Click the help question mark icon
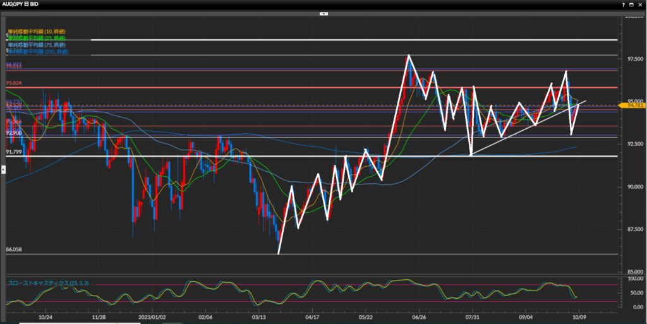The width and height of the screenshot is (647, 324). [x=624, y=4]
